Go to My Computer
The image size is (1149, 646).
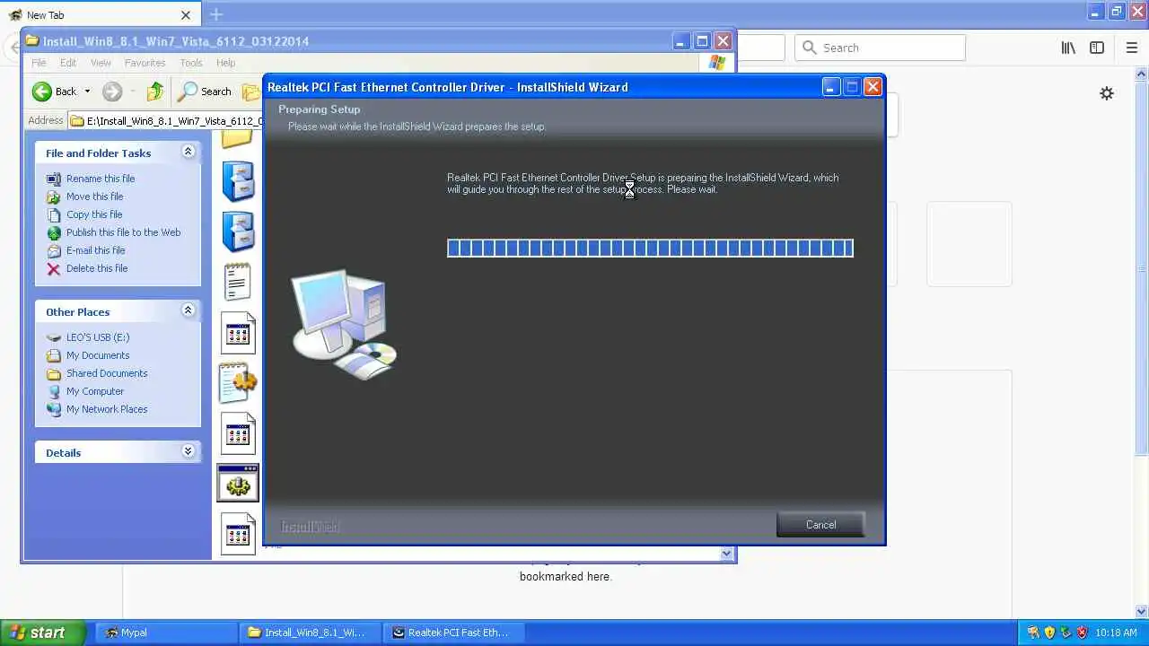point(95,391)
